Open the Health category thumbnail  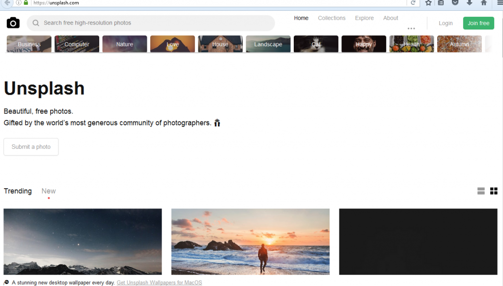click(x=412, y=44)
